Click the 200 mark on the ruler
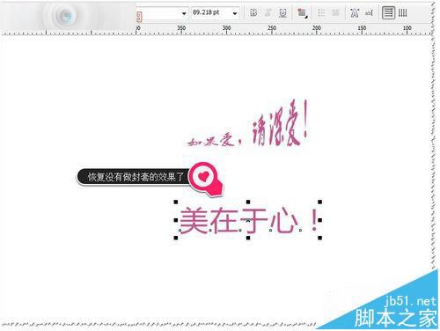Screen dimensions: 440x331 (317, 28)
